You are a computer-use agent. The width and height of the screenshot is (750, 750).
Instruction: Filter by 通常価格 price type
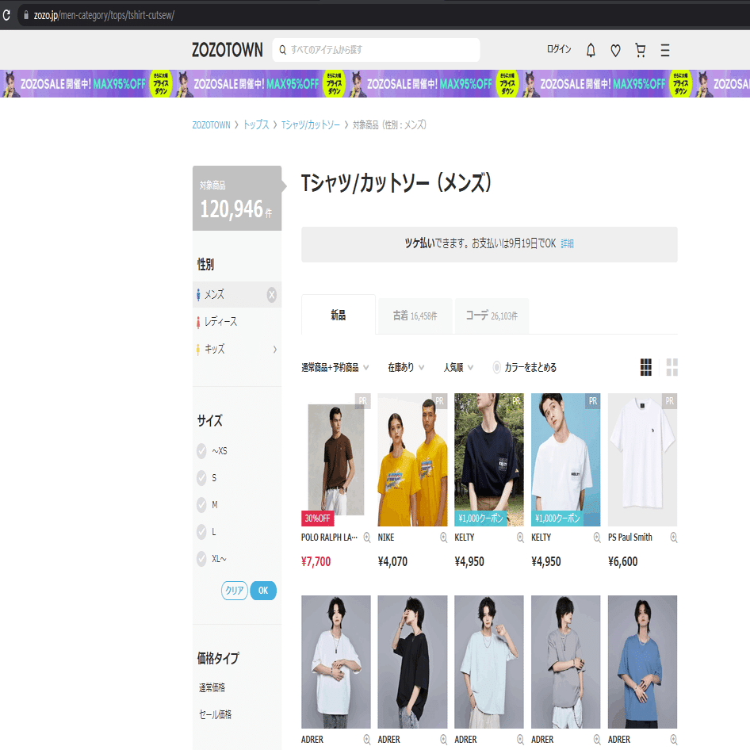point(212,687)
